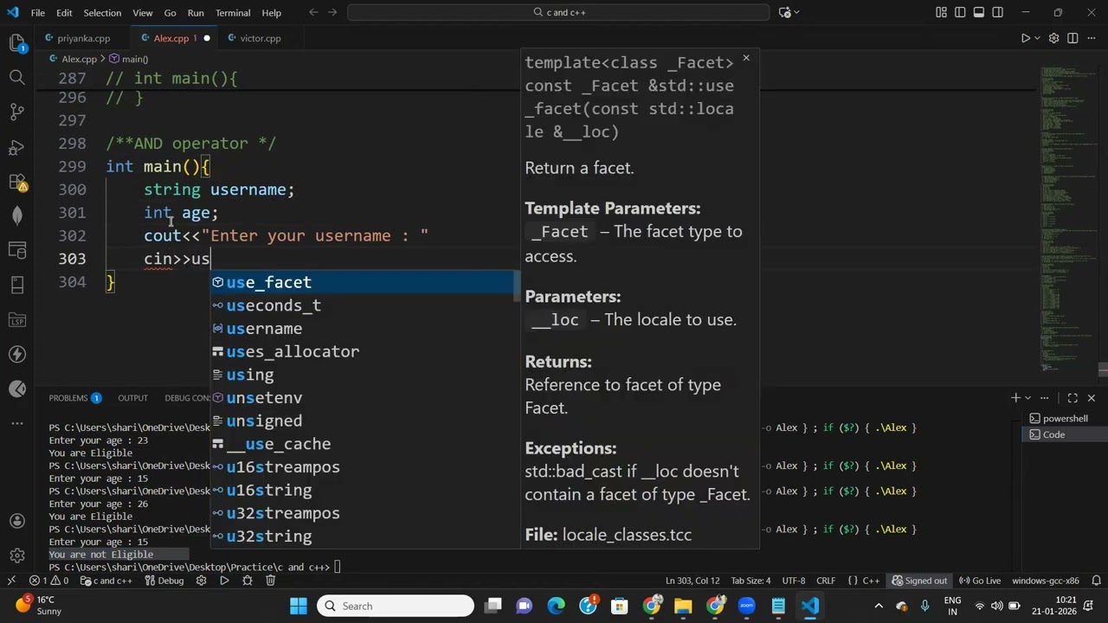Screen dimensions: 1108x623
Task: Open the Accounts menu icon
Action: (16, 521)
